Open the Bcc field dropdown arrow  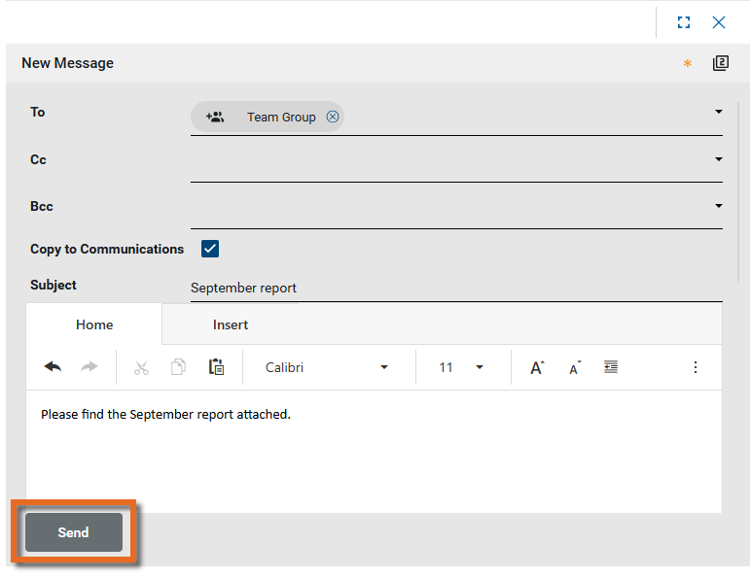(719, 206)
